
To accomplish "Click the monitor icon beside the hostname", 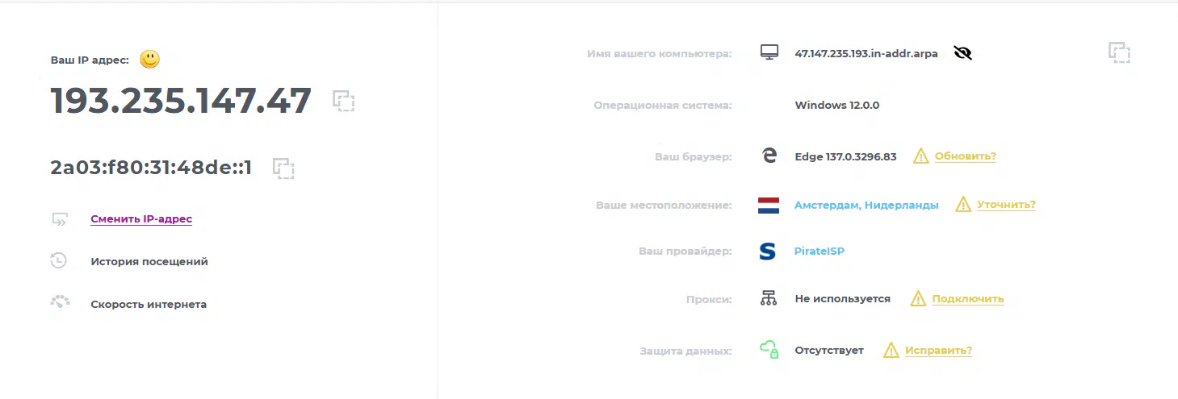I will pos(769,52).
